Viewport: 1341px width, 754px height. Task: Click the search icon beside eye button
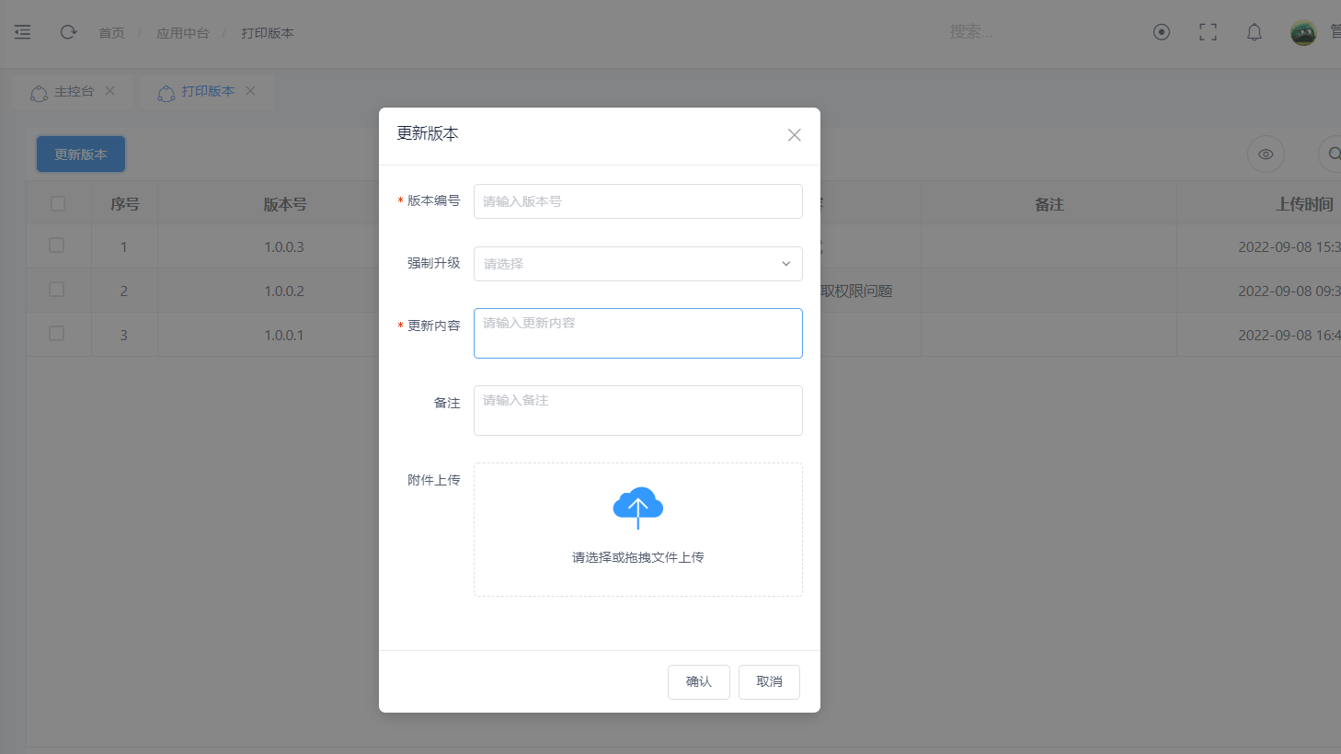tap(1333, 154)
